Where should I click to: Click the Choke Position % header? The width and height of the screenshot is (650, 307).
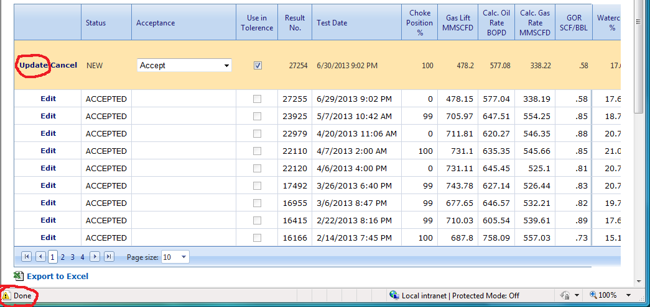coord(419,23)
